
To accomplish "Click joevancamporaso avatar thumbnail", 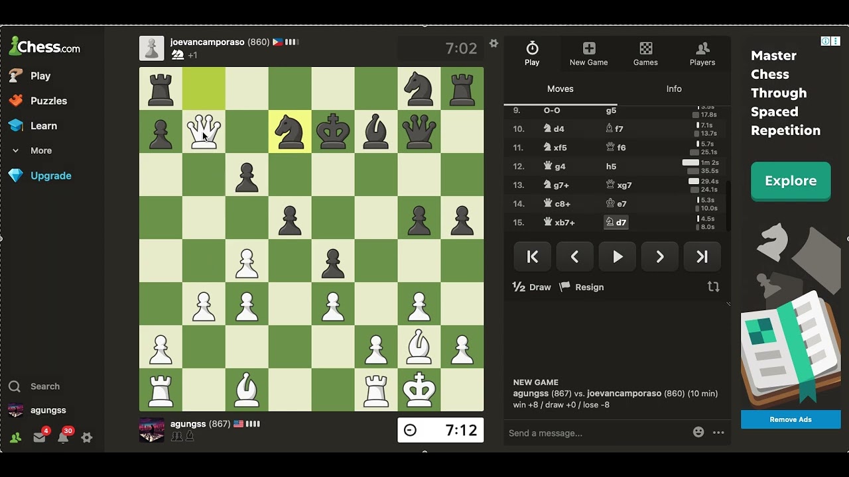I will (x=151, y=48).
